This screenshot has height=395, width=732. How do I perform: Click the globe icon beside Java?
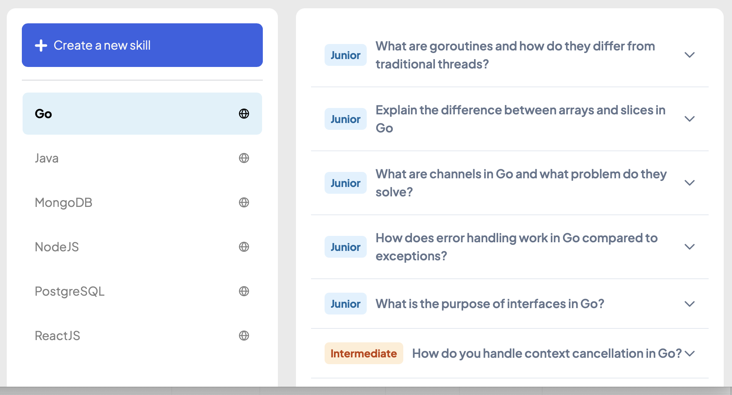[x=244, y=158]
